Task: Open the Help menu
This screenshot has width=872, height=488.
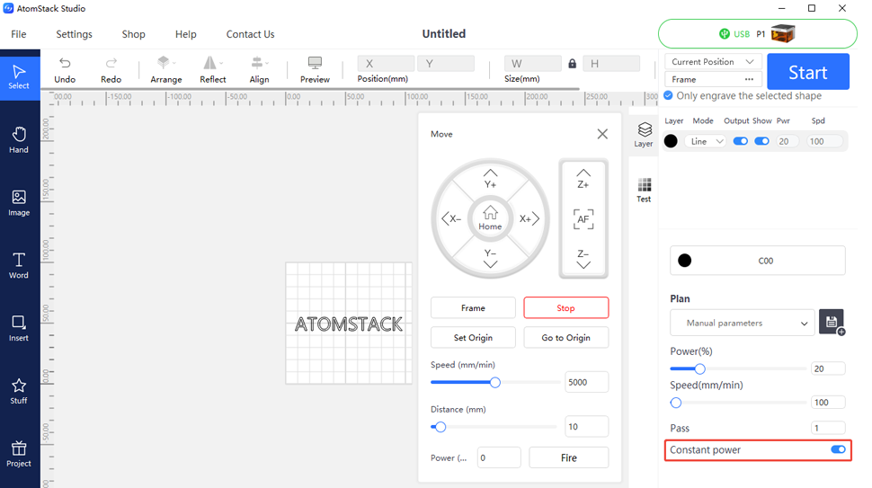Action: (x=186, y=34)
